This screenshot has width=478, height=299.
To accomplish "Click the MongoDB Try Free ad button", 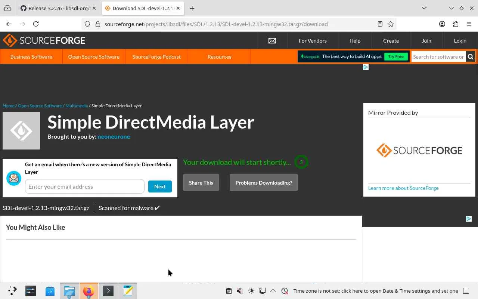I will (396, 57).
